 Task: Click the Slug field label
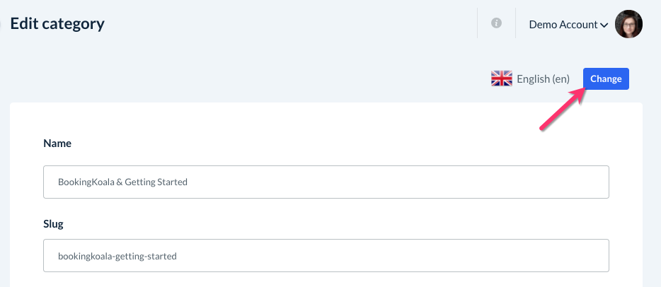[x=54, y=223]
